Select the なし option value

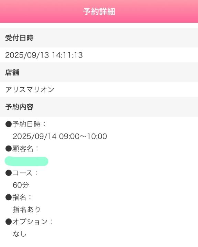[x=20, y=234]
